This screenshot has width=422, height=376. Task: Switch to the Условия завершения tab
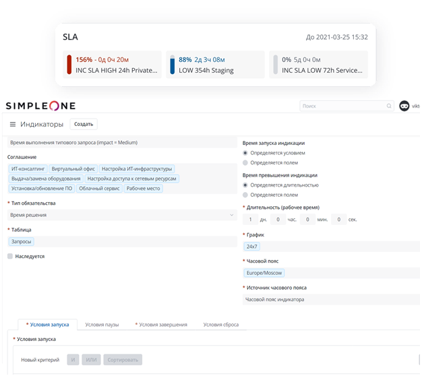coord(161,325)
